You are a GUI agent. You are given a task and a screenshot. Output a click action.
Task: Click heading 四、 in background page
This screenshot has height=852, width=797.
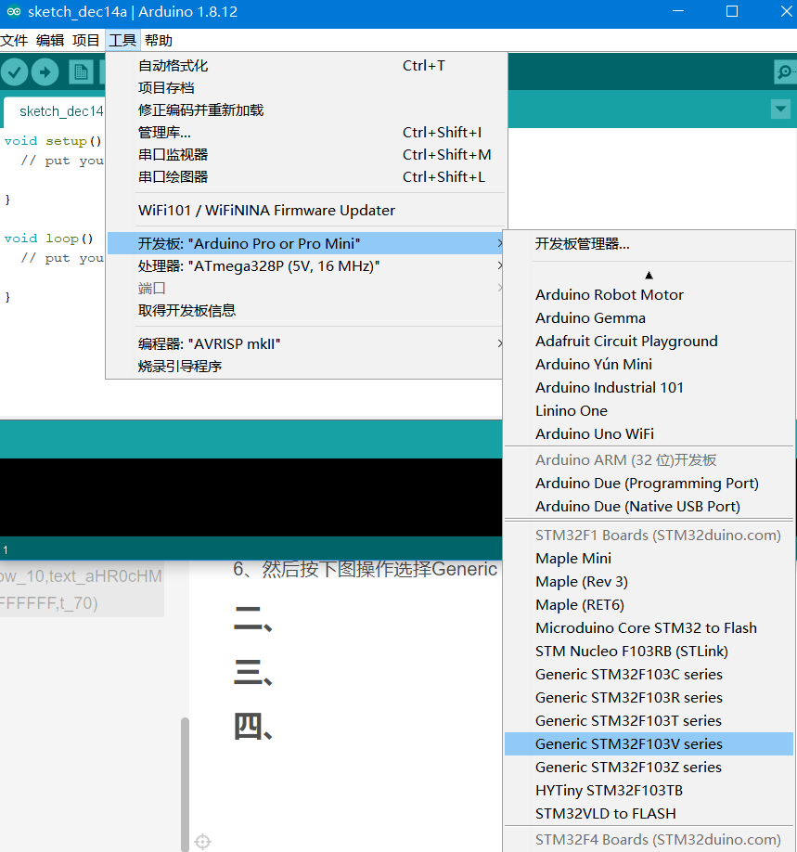coord(253,727)
